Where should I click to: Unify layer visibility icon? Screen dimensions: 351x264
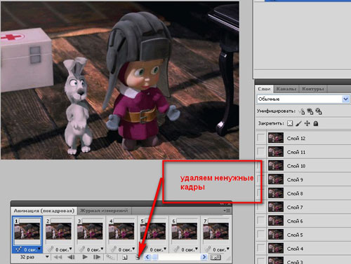click(310, 111)
